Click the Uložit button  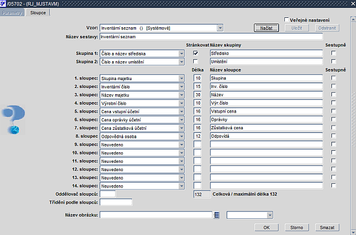tap(296, 28)
